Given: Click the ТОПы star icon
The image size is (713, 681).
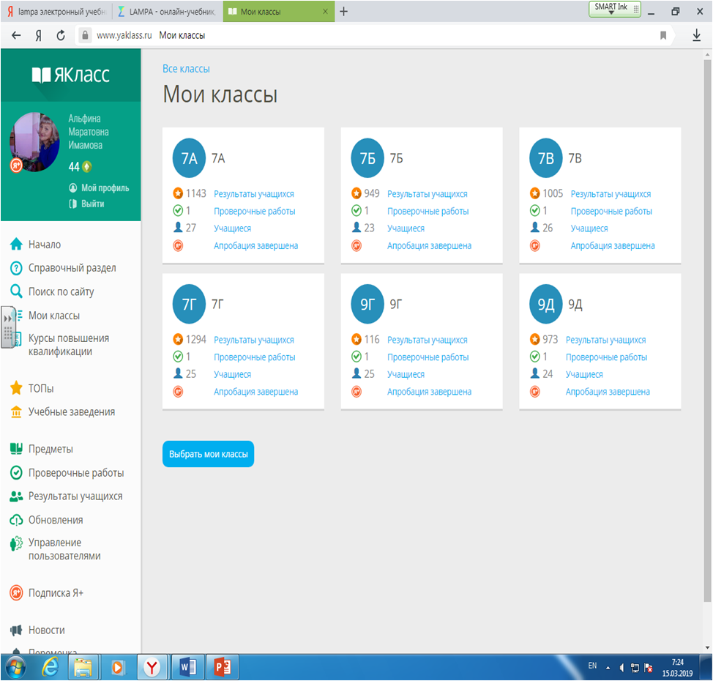Looking at the screenshot, I should point(16,388).
